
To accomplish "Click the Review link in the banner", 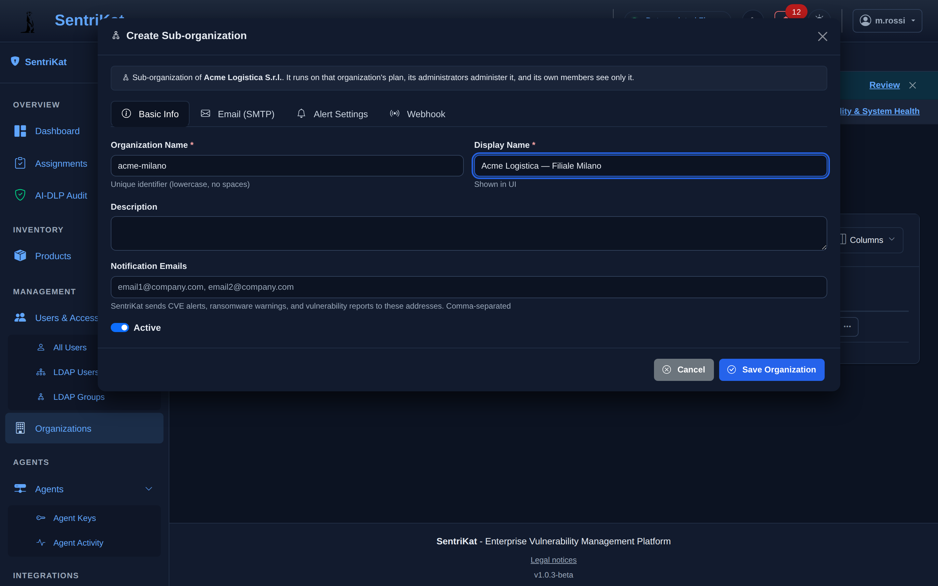I will pos(885,85).
